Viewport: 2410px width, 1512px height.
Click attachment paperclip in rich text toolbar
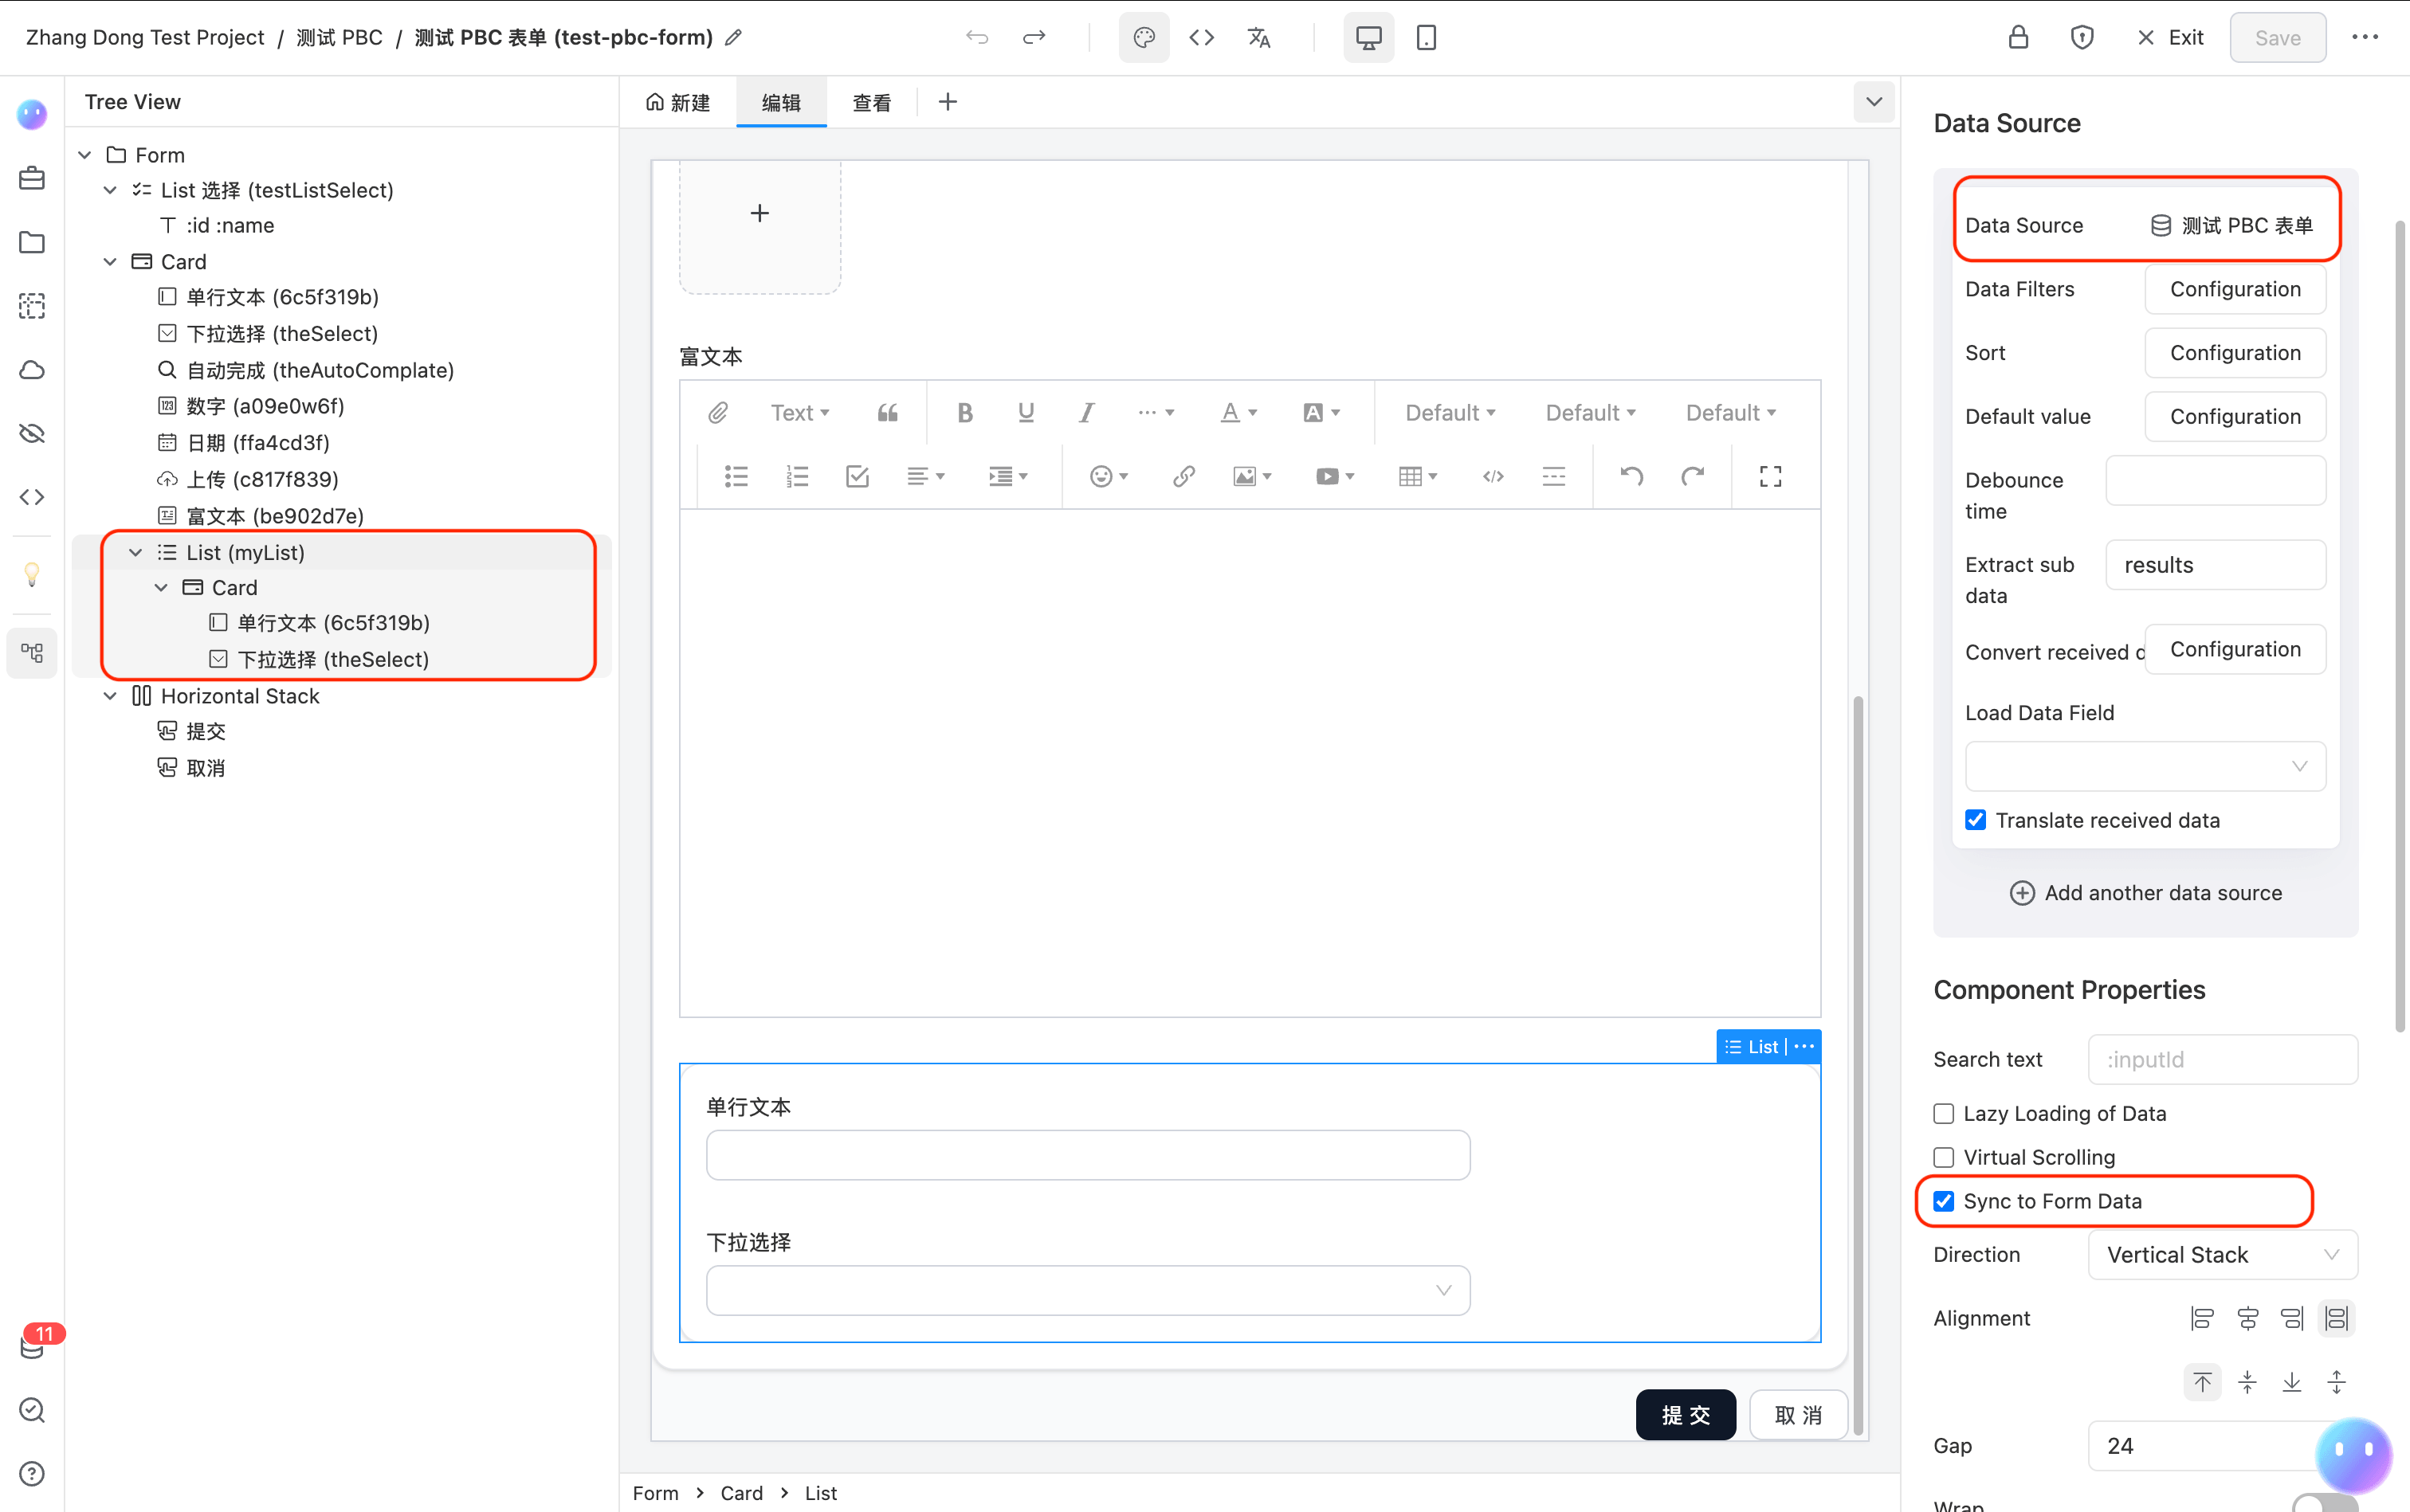[717, 413]
